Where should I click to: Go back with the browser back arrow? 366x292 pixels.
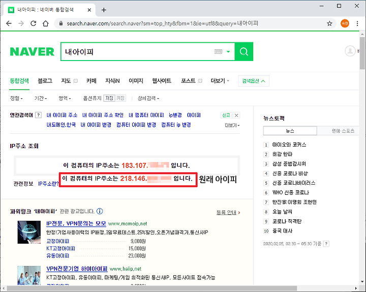coord(9,23)
